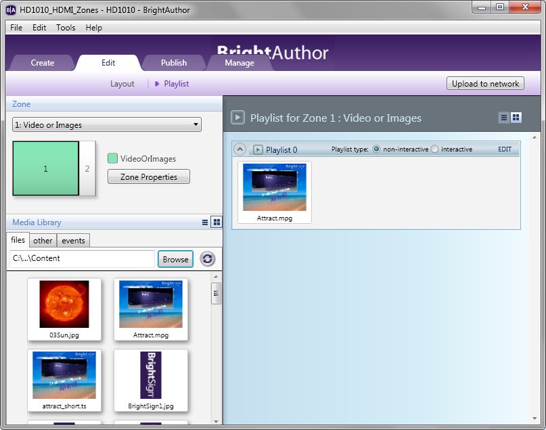Switch playlist panel to thumbnail grid view
Image resolution: width=546 pixels, height=430 pixels.
pyautogui.click(x=516, y=118)
